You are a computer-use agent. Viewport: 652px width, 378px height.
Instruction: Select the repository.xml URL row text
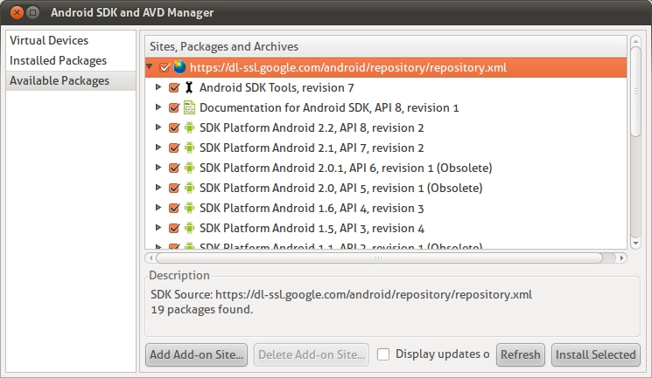348,67
